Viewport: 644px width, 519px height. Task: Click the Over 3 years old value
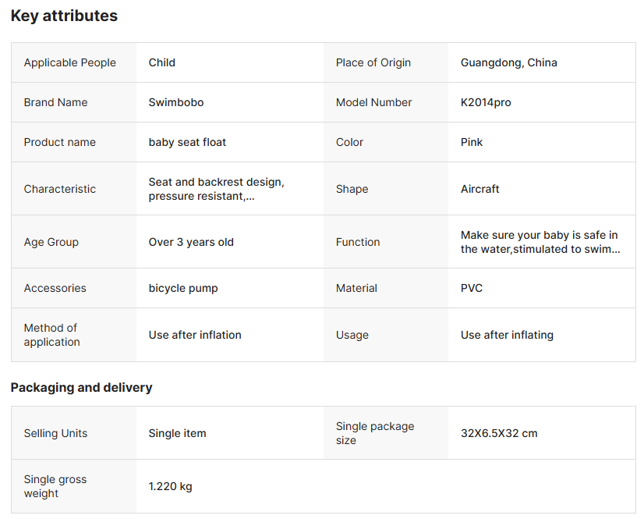191,242
